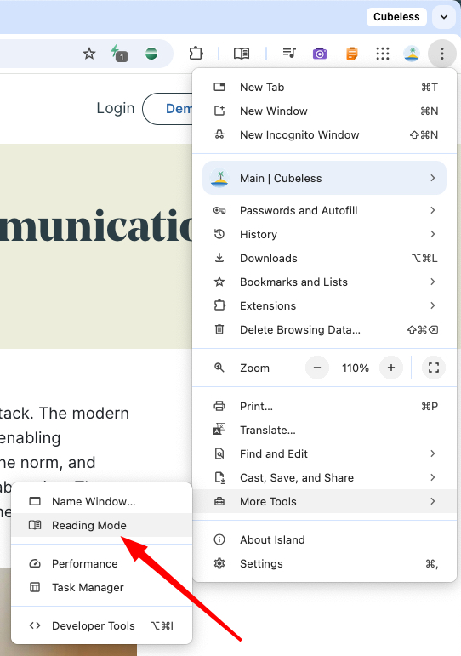Click the purple camera screenshot icon
The height and width of the screenshot is (656, 461).
point(320,54)
